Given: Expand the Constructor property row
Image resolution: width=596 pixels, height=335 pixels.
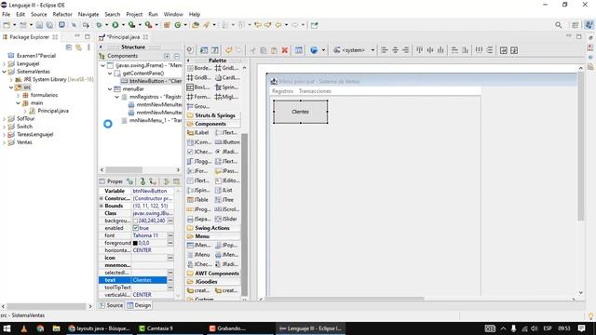Looking at the screenshot, I should 102,198.
